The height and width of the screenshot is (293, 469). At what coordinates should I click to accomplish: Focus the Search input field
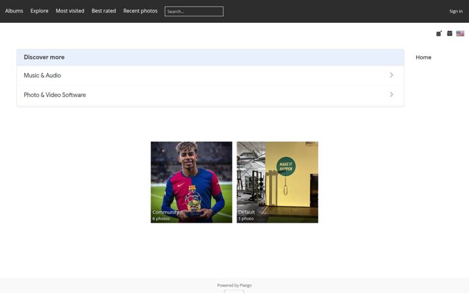tap(194, 11)
